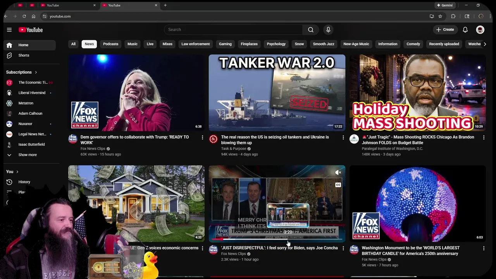The image size is (496, 279).
Task: Click the search magnifier button
Action: coord(311,30)
